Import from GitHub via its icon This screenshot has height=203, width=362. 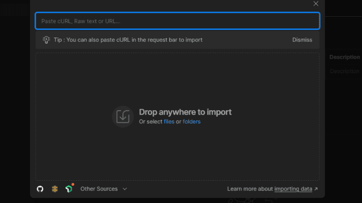(x=40, y=189)
